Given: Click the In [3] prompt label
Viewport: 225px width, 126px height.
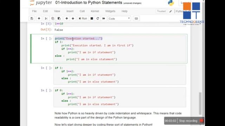Looking at the screenshot, I should click(46, 24).
